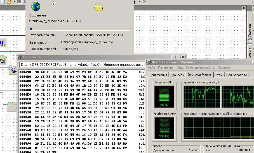Open the Справка menu in Task Manager

[224, 67]
